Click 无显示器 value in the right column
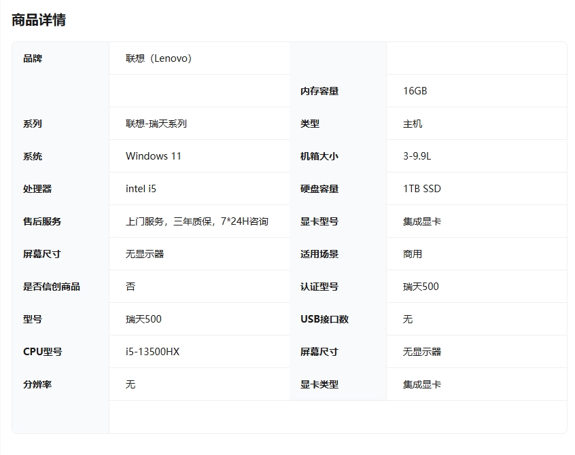The image size is (575, 455). pos(422,352)
